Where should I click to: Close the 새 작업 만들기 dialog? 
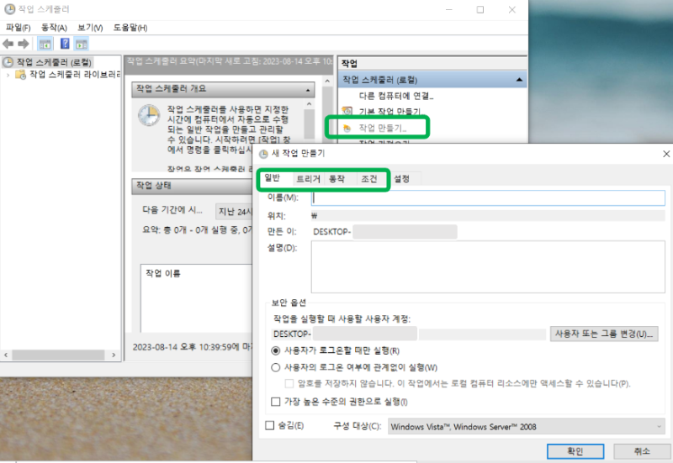pyautogui.click(x=666, y=154)
